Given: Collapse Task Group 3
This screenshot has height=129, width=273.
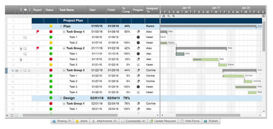Looking at the screenshot, I should click(x=64, y=70).
